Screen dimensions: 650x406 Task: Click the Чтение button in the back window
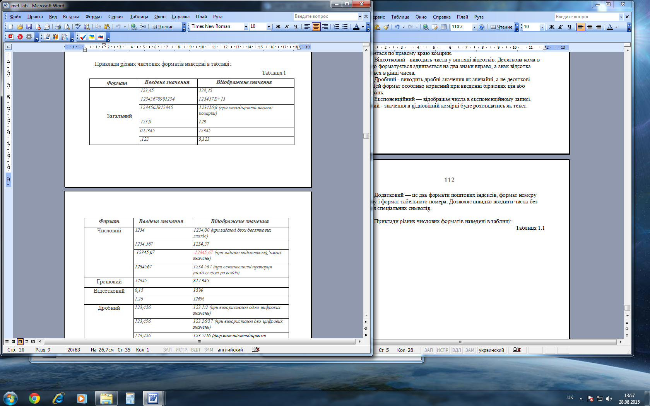[x=502, y=27]
